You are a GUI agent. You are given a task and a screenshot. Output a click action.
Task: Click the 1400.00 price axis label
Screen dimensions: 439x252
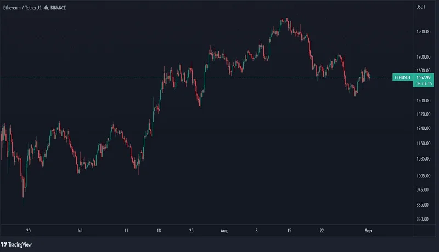pos(423,101)
